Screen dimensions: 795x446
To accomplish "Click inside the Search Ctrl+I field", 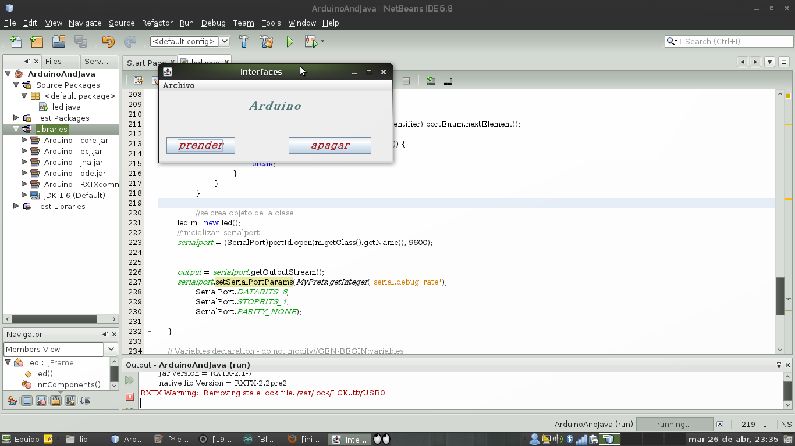I will (x=727, y=41).
